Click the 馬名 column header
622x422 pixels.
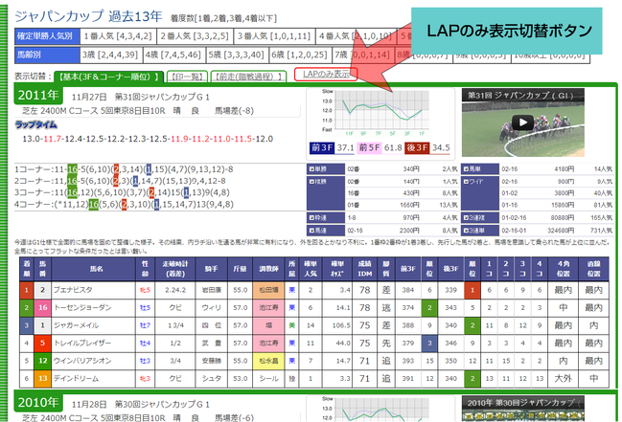[94, 269]
